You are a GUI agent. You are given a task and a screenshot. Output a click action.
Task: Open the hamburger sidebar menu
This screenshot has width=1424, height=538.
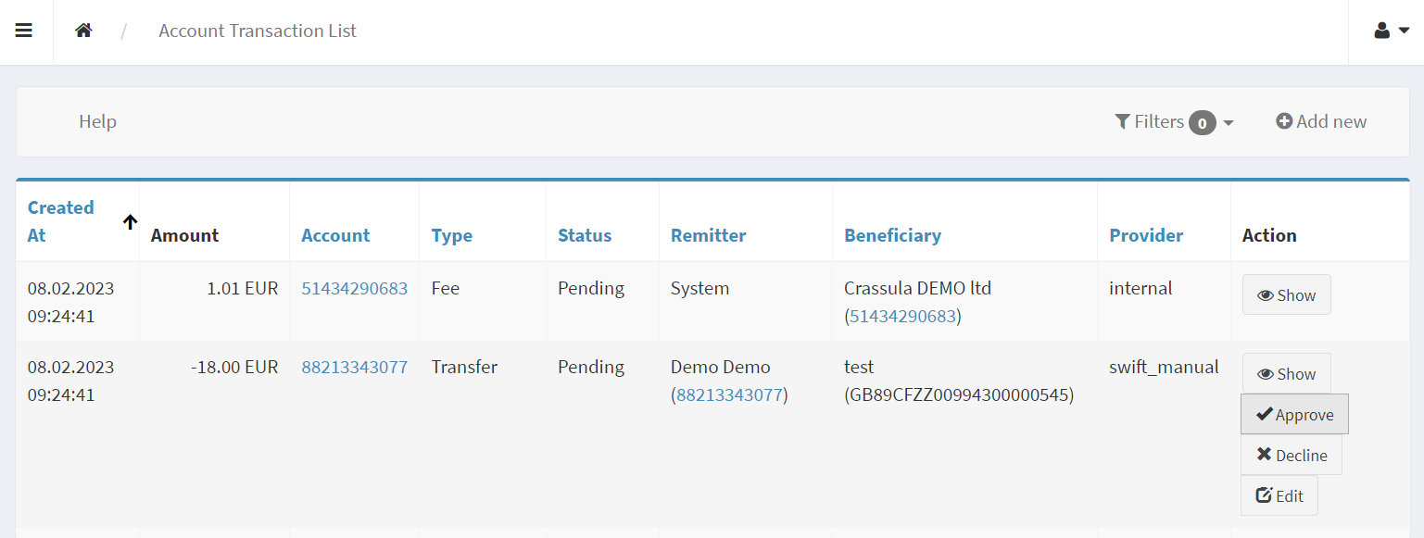(x=24, y=31)
